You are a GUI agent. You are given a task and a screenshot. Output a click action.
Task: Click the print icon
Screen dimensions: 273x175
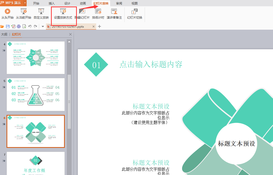click(19, 26)
